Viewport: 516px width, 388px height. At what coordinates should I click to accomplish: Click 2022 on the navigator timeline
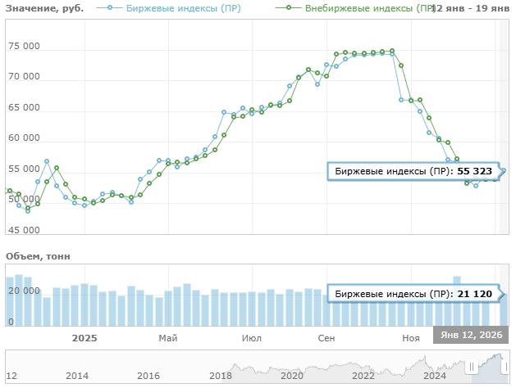pyautogui.click(x=363, y=376)
